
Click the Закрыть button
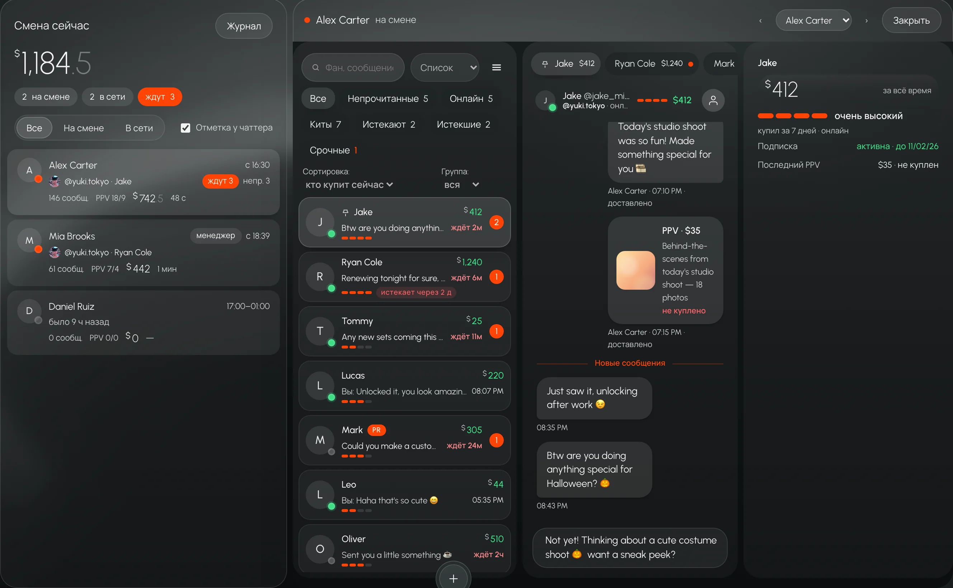911,20
